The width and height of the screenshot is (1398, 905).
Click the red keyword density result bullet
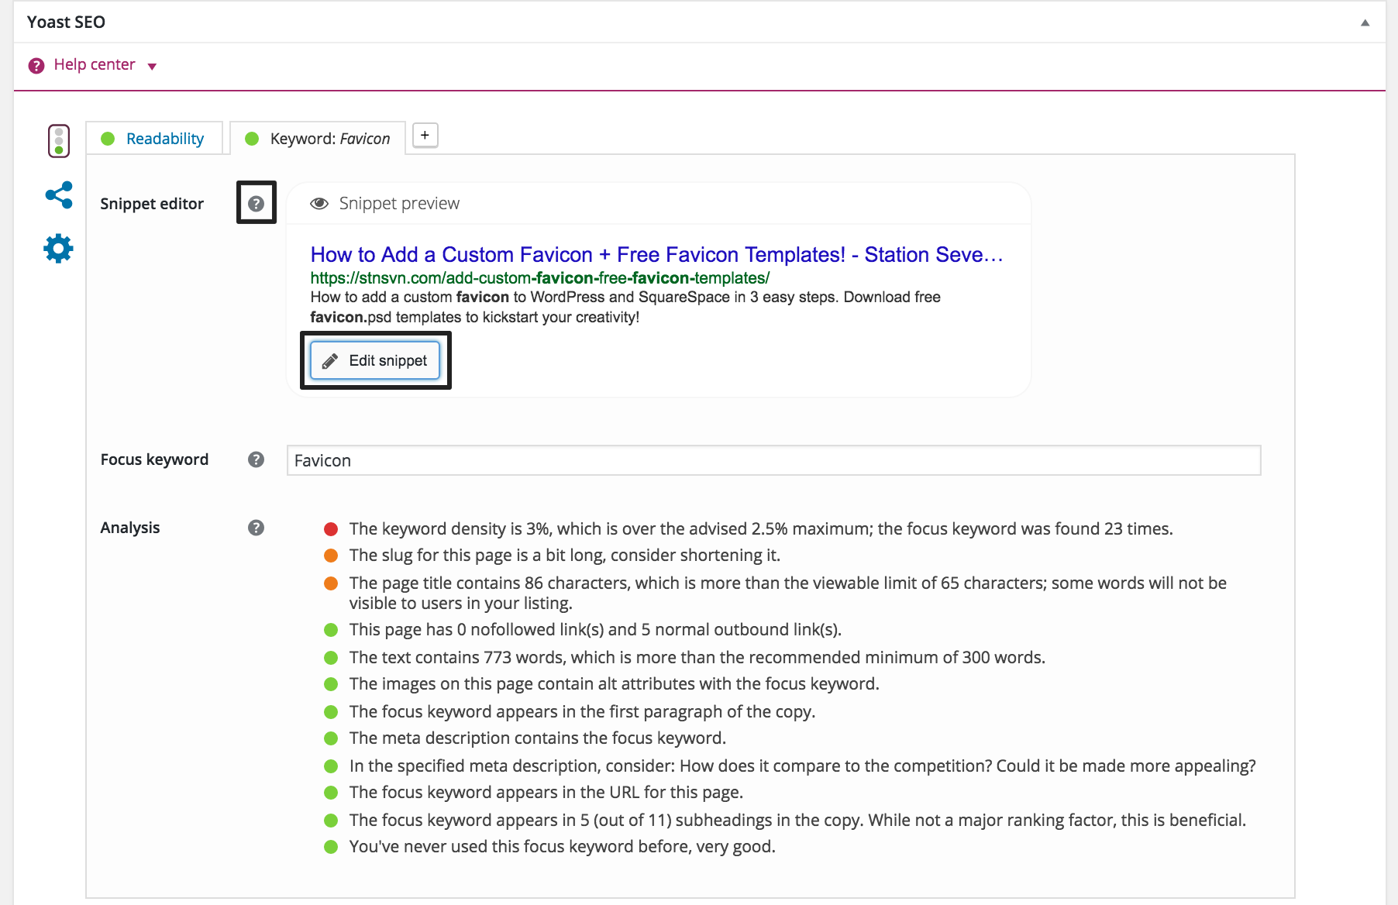pyautogui.click(x=331, y=529)
